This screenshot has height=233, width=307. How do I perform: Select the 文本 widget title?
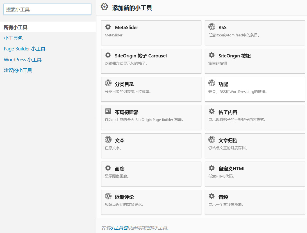120,141
